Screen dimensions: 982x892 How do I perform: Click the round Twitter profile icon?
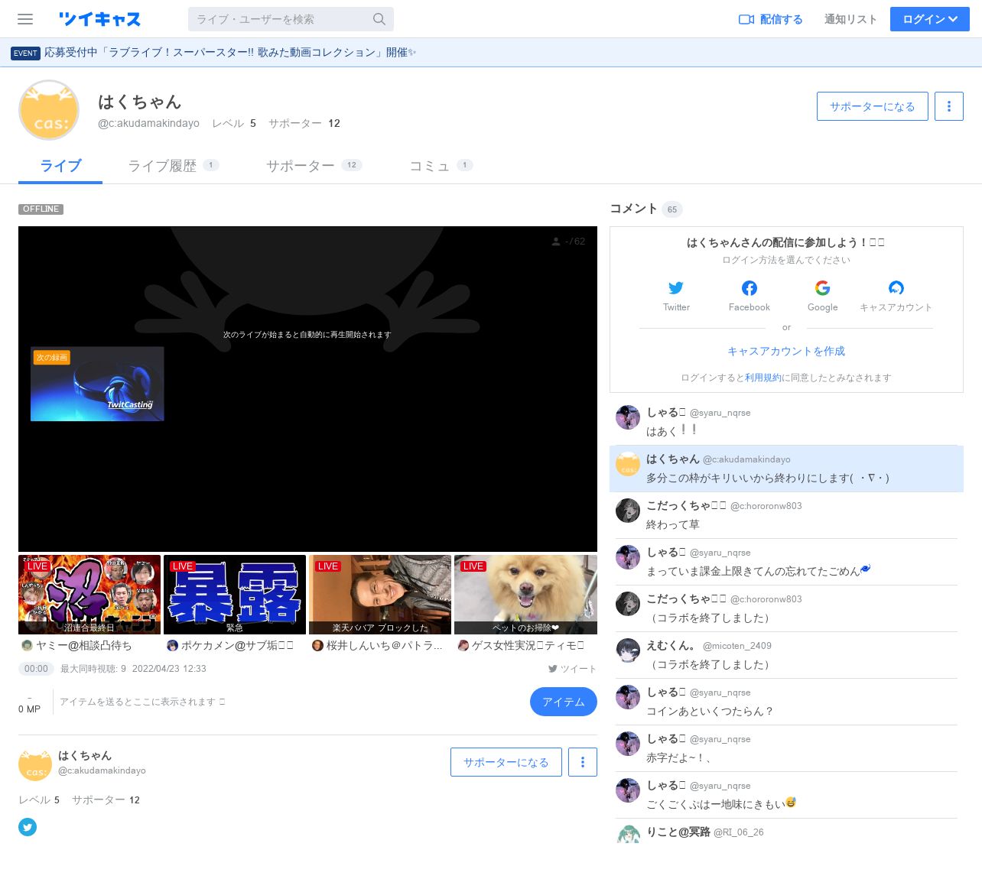[x=28, y=827]
